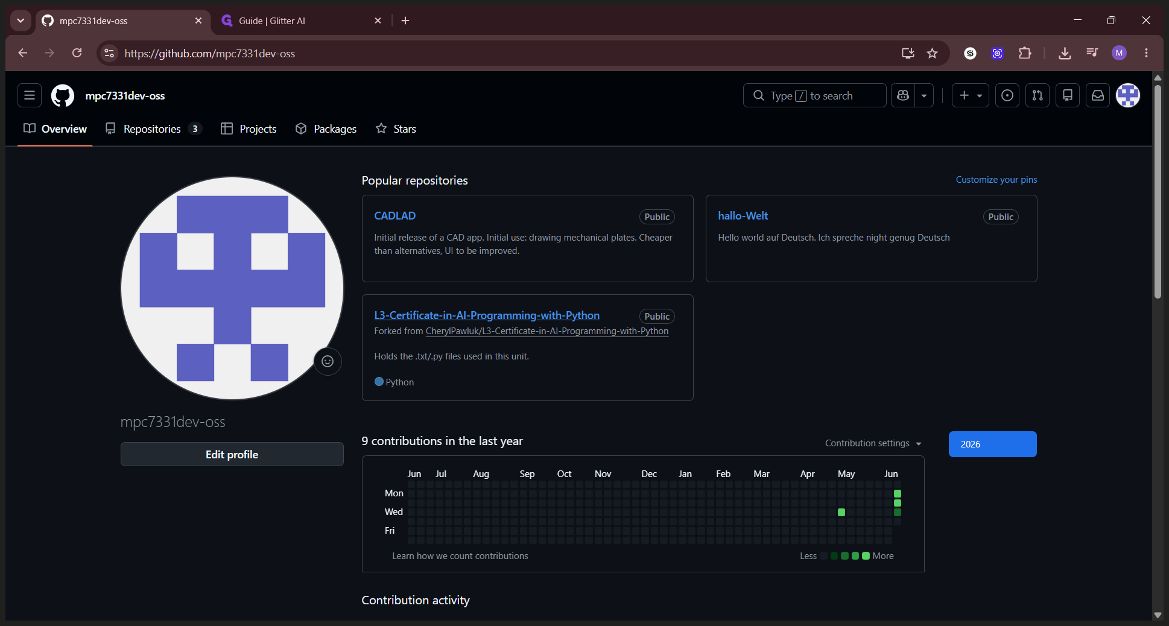Click the mpc7331dev-oss username in header
Image resolution: width=1169 pixels, height=626 pixels.
(125, 95)
